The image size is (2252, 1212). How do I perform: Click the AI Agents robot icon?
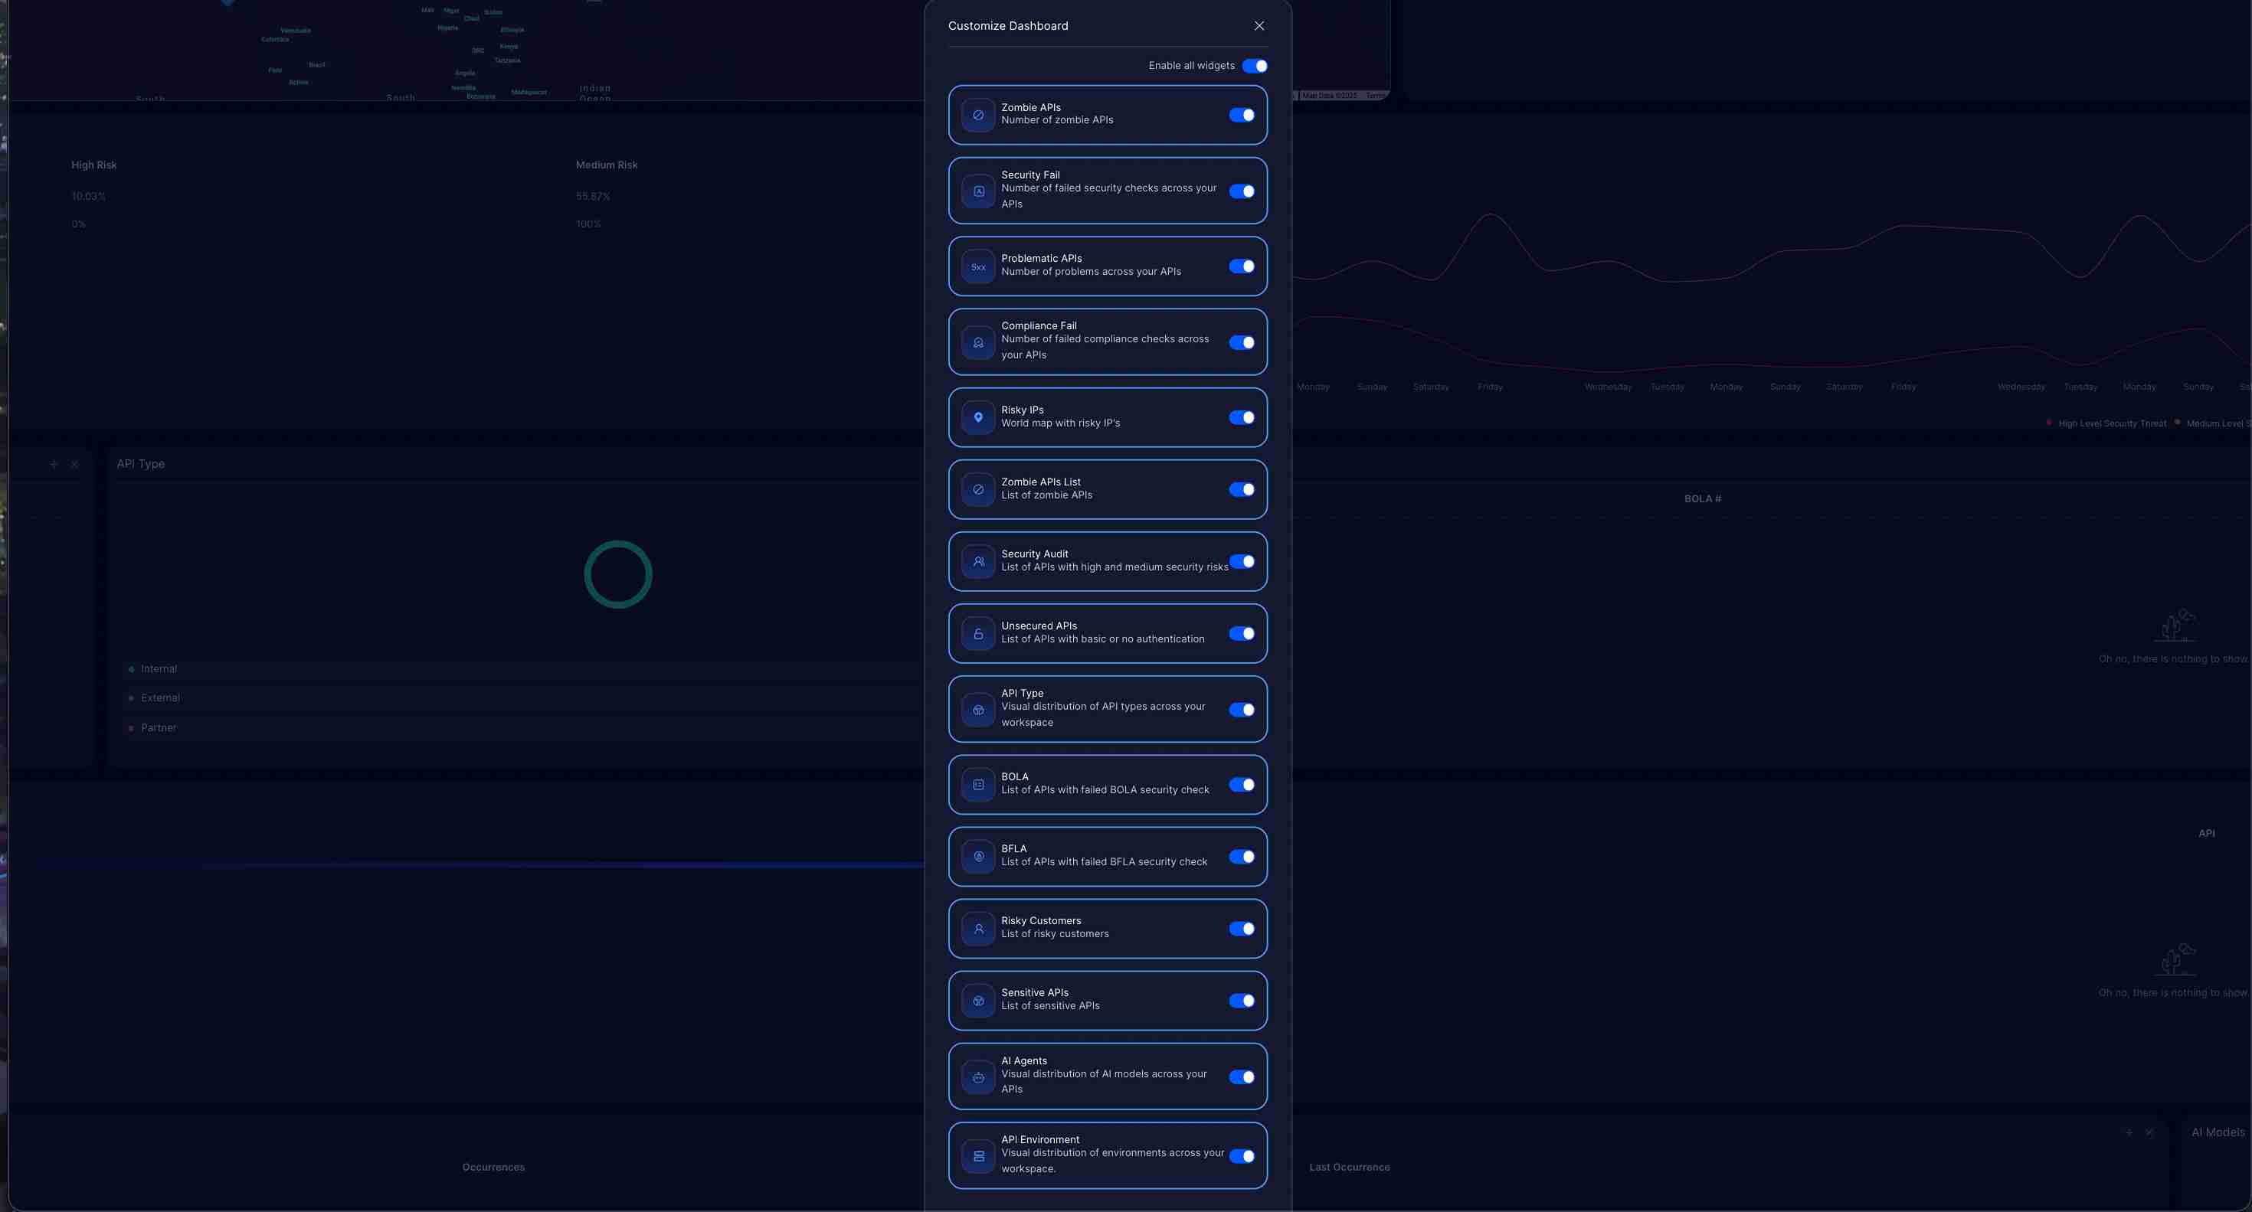[x=977, y=1076]
